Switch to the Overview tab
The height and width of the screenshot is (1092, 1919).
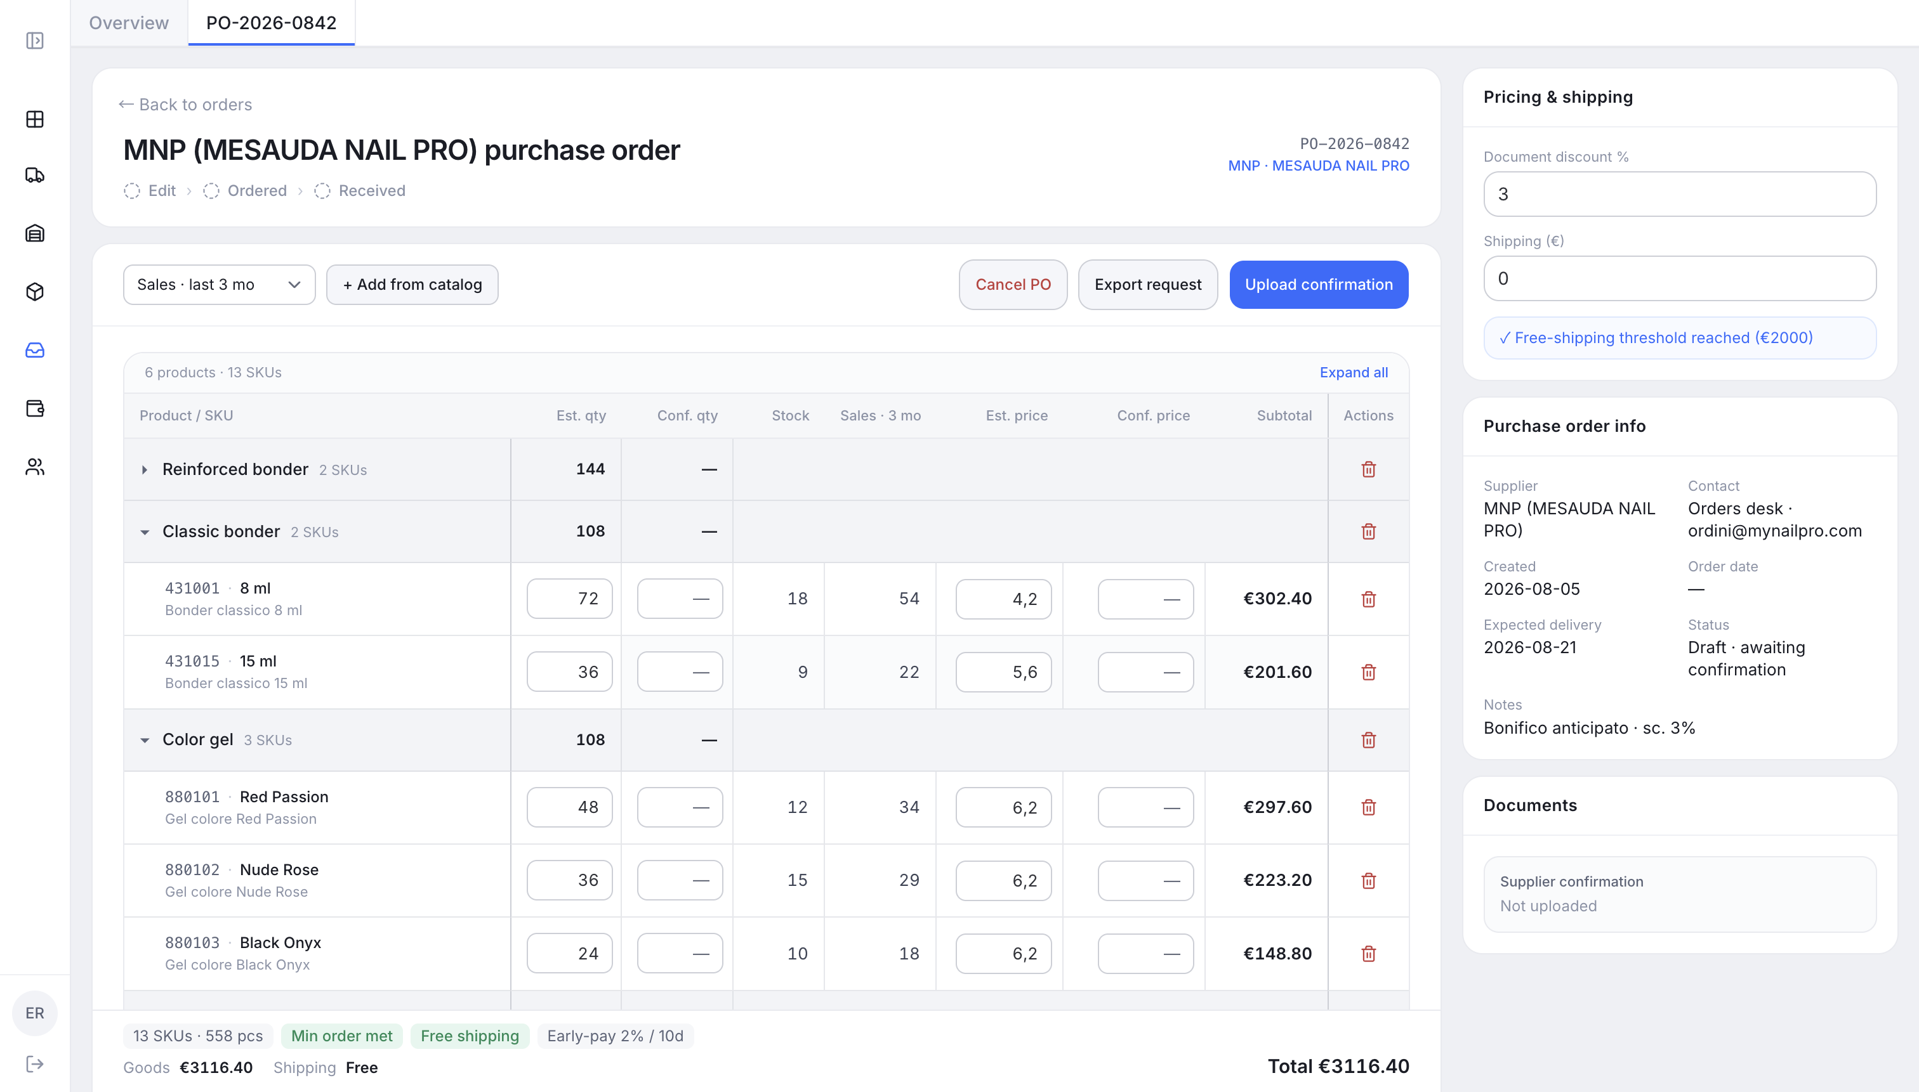[x=129, y=22]
